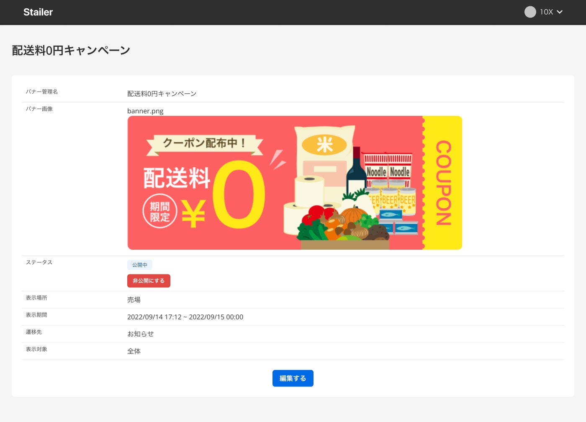Expand the 10X account dropdown chevron
The width and height of the screenshot is (586, 422).
click(560, 12)
